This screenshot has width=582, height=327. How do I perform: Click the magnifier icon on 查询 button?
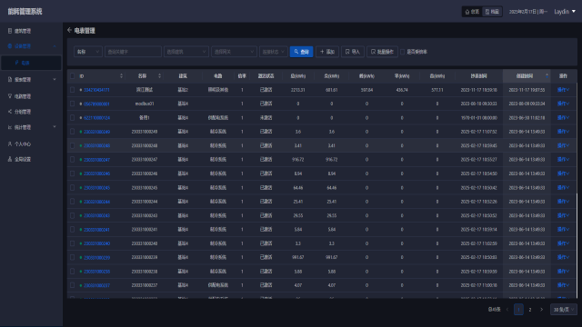(296, 52)
